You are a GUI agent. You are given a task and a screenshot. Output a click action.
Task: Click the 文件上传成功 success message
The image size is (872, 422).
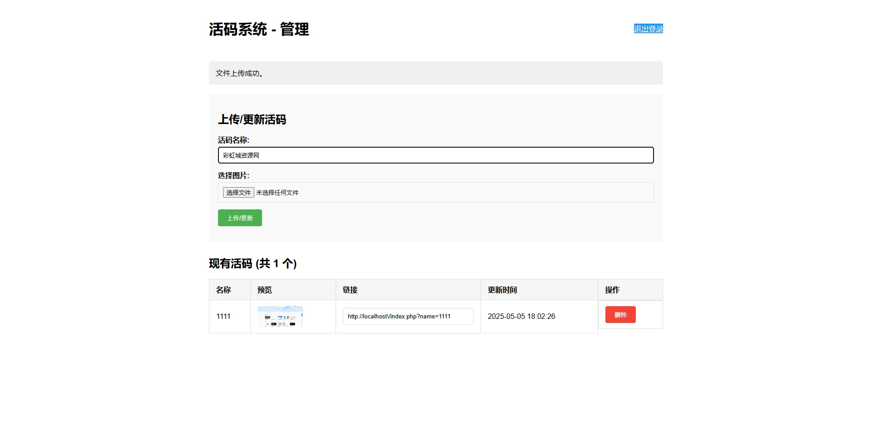[x=239, y=73]
